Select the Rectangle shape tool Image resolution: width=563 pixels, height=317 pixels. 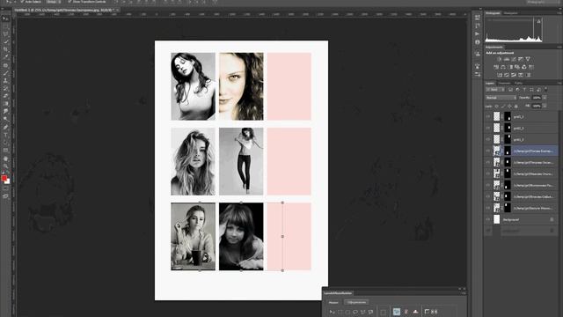pyautogui.click(x=5, y=151)
